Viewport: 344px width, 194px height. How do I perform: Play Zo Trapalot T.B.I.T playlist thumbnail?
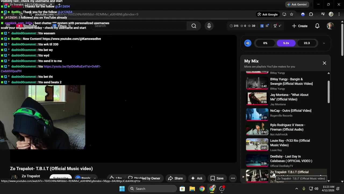pyautogui.click(x=257, y=176)
